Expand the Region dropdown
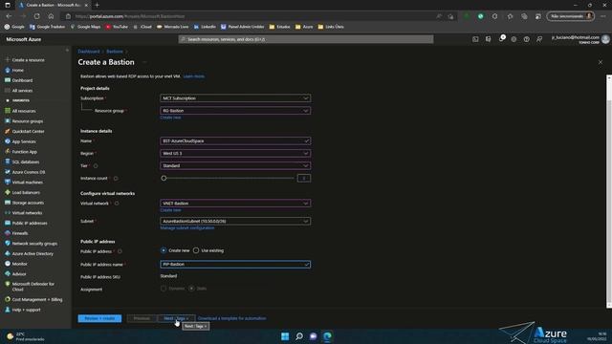 click(x=235, y=153)
